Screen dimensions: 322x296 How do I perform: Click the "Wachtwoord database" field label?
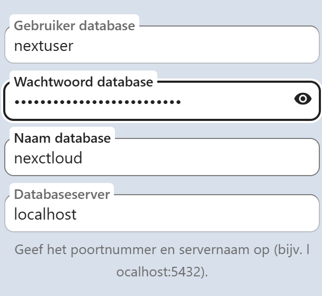click(x=83, y=82)
